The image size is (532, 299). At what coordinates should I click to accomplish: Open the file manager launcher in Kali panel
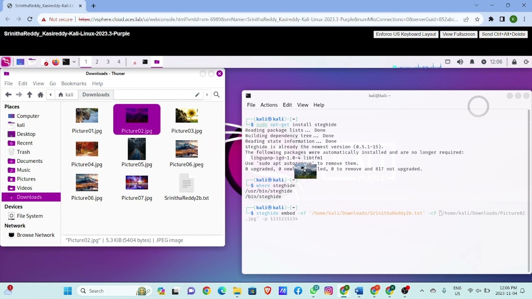(32, 62)
